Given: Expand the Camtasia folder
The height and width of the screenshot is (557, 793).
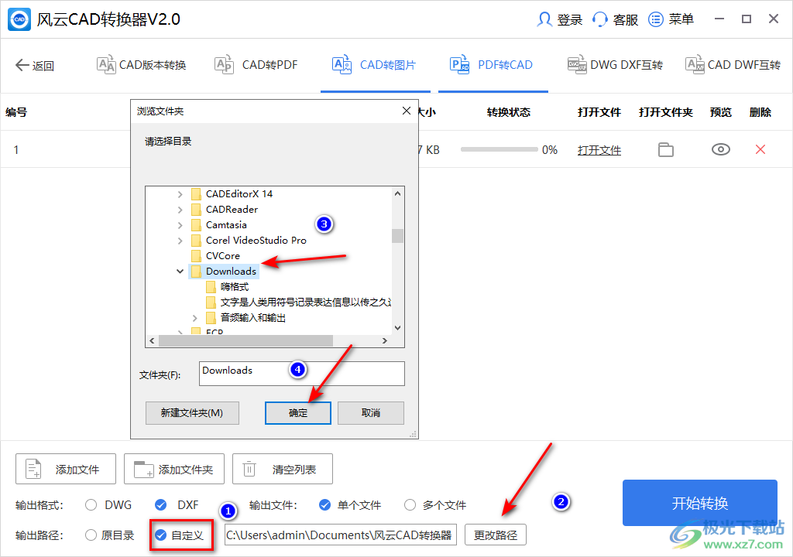Looking at the screenshot, I should (x=180, y=225).
